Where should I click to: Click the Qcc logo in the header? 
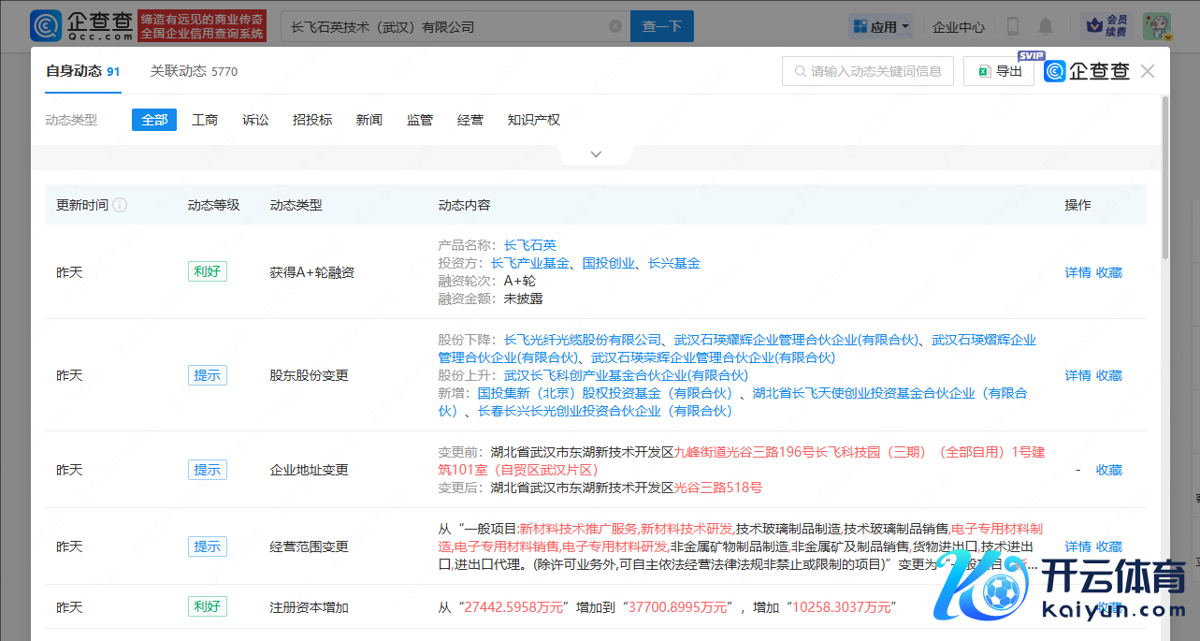click(81, 26)
